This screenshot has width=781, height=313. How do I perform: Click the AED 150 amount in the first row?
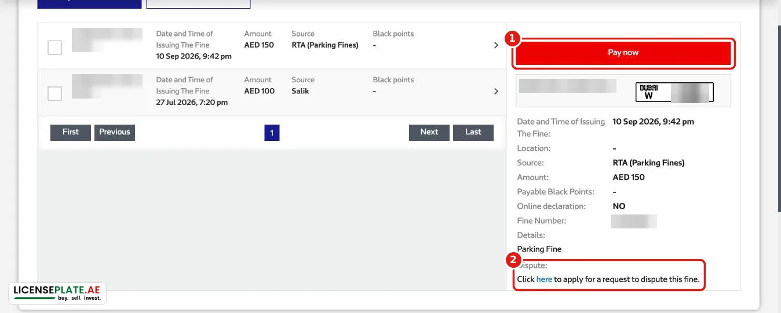(x=259, y=45)
